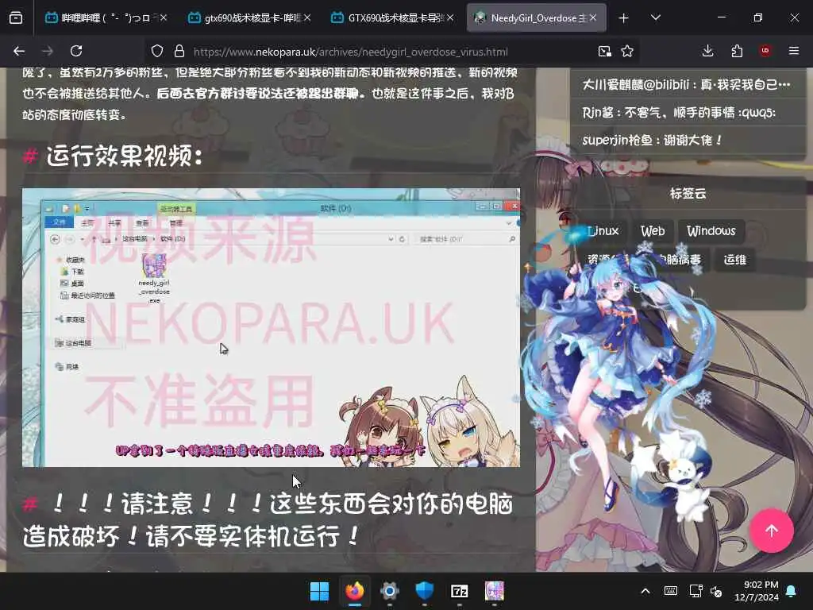This screenshot has width=813, height=610.
Task: Open the Windows Start menu
Action: pyautogui.click(x=319, y=591)
